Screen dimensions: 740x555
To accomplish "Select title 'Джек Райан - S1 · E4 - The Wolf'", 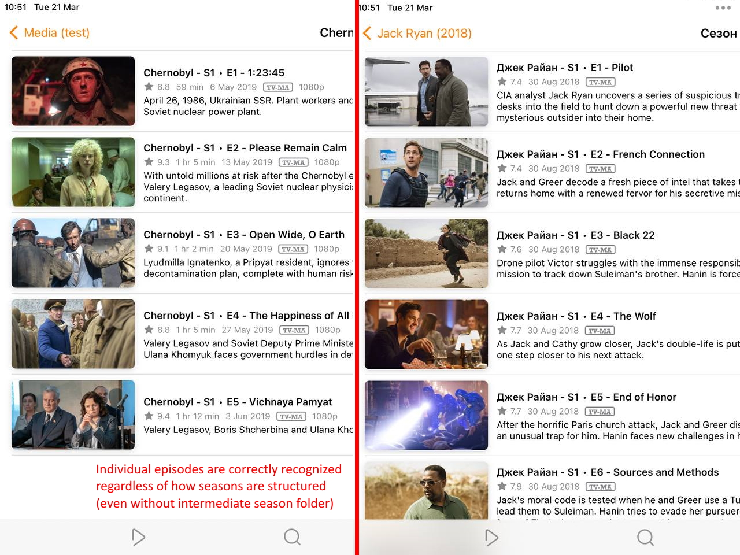I will tap(576, 316).
